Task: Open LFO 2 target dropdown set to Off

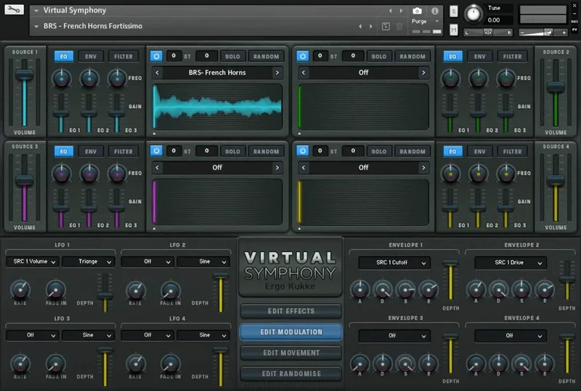Action: pos(147,262)
